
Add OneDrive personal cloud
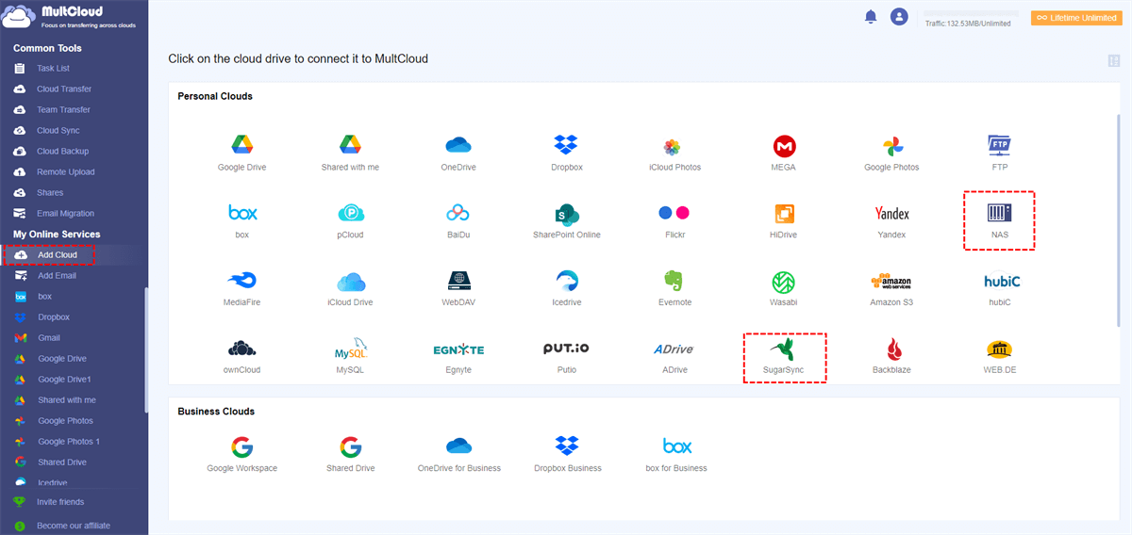pos(458,145)
